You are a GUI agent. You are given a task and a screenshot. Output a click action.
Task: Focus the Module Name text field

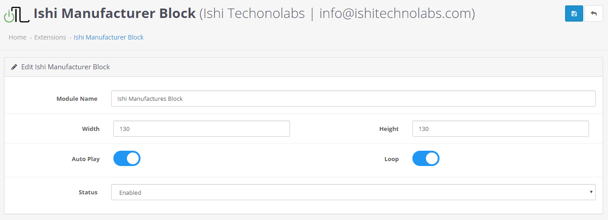(x=353, y=99)
